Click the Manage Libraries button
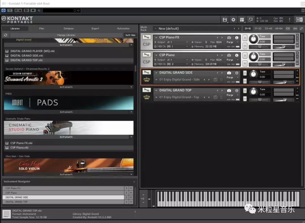Screen dimensions: 305x223 (x=66, y=35)
